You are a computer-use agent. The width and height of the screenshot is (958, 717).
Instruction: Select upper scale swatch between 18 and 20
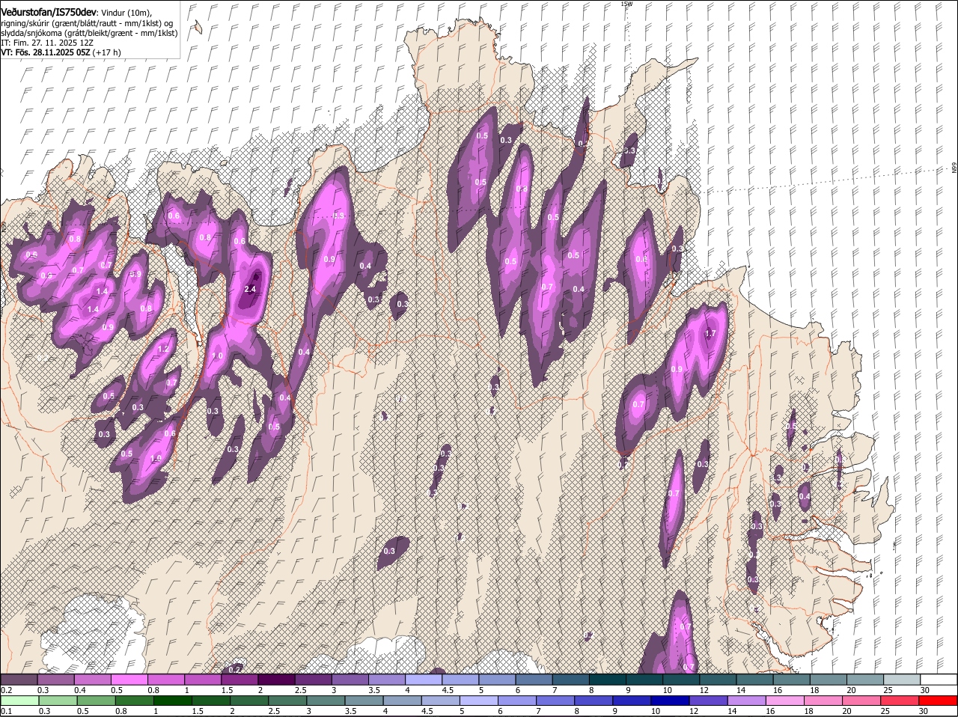tap(828, 680)
